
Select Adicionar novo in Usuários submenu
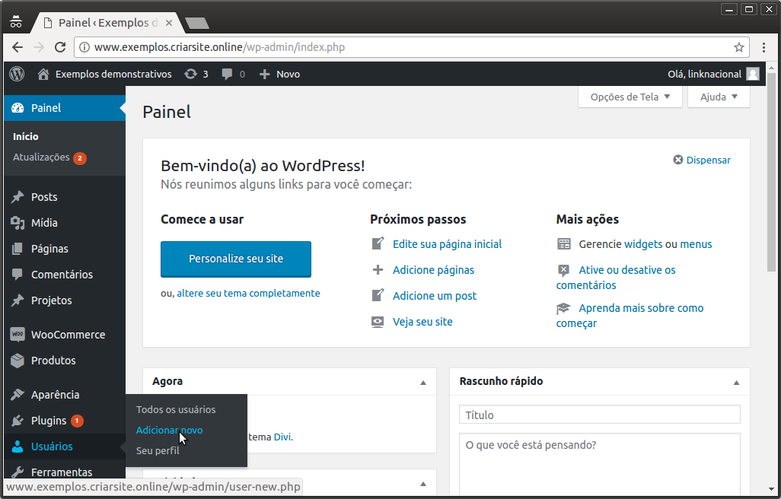tap(169, 430)
